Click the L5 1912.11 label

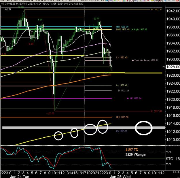pos(122,131)
